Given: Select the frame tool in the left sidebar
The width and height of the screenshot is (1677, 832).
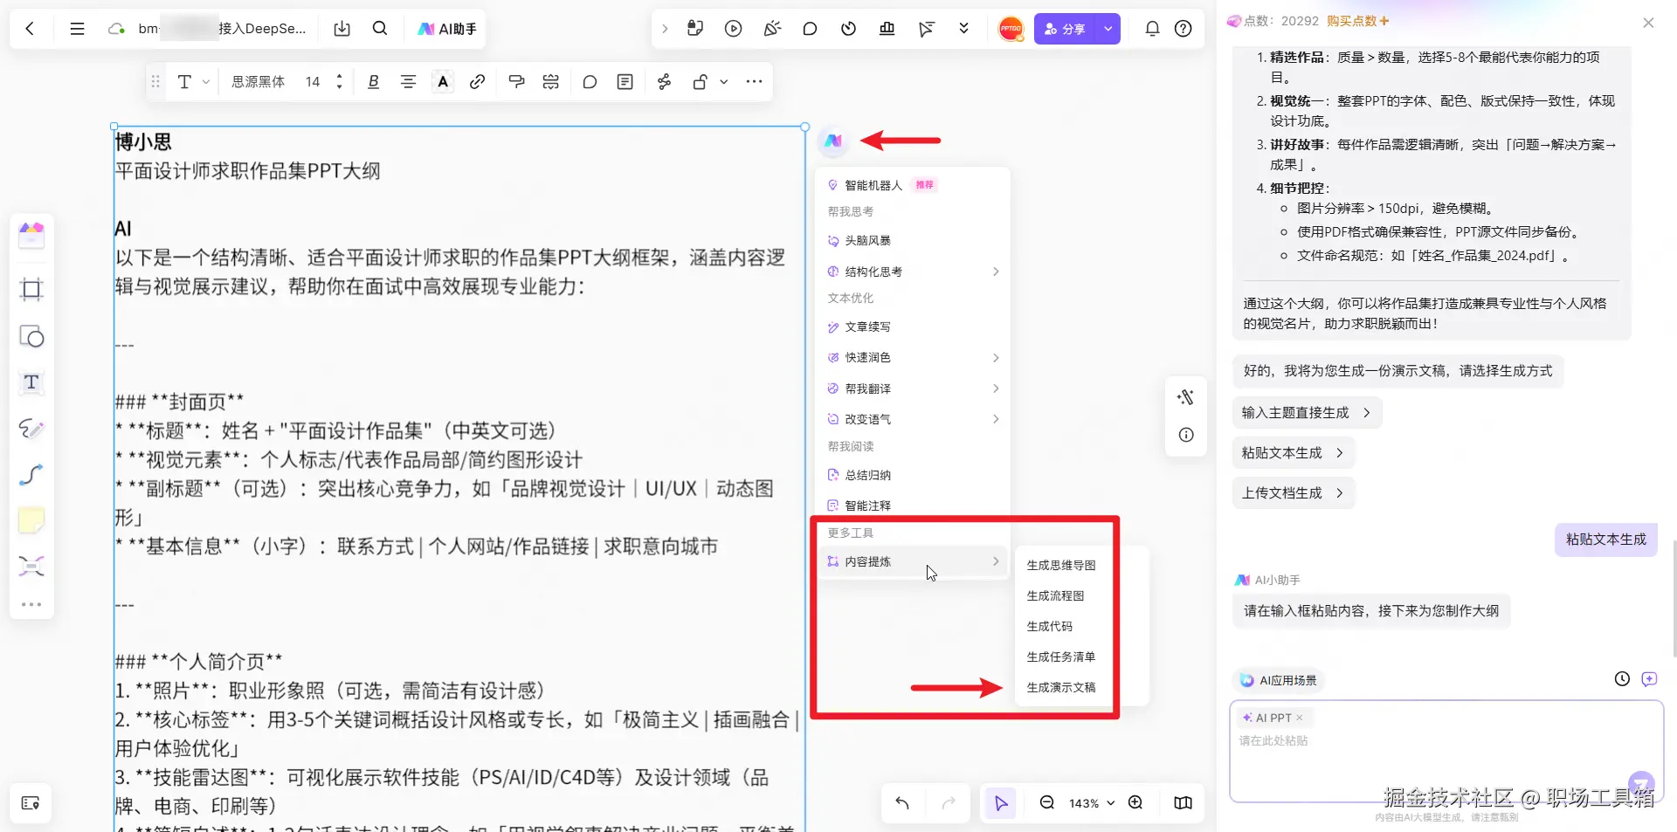Looking at the screenshot, I should 31,290.
